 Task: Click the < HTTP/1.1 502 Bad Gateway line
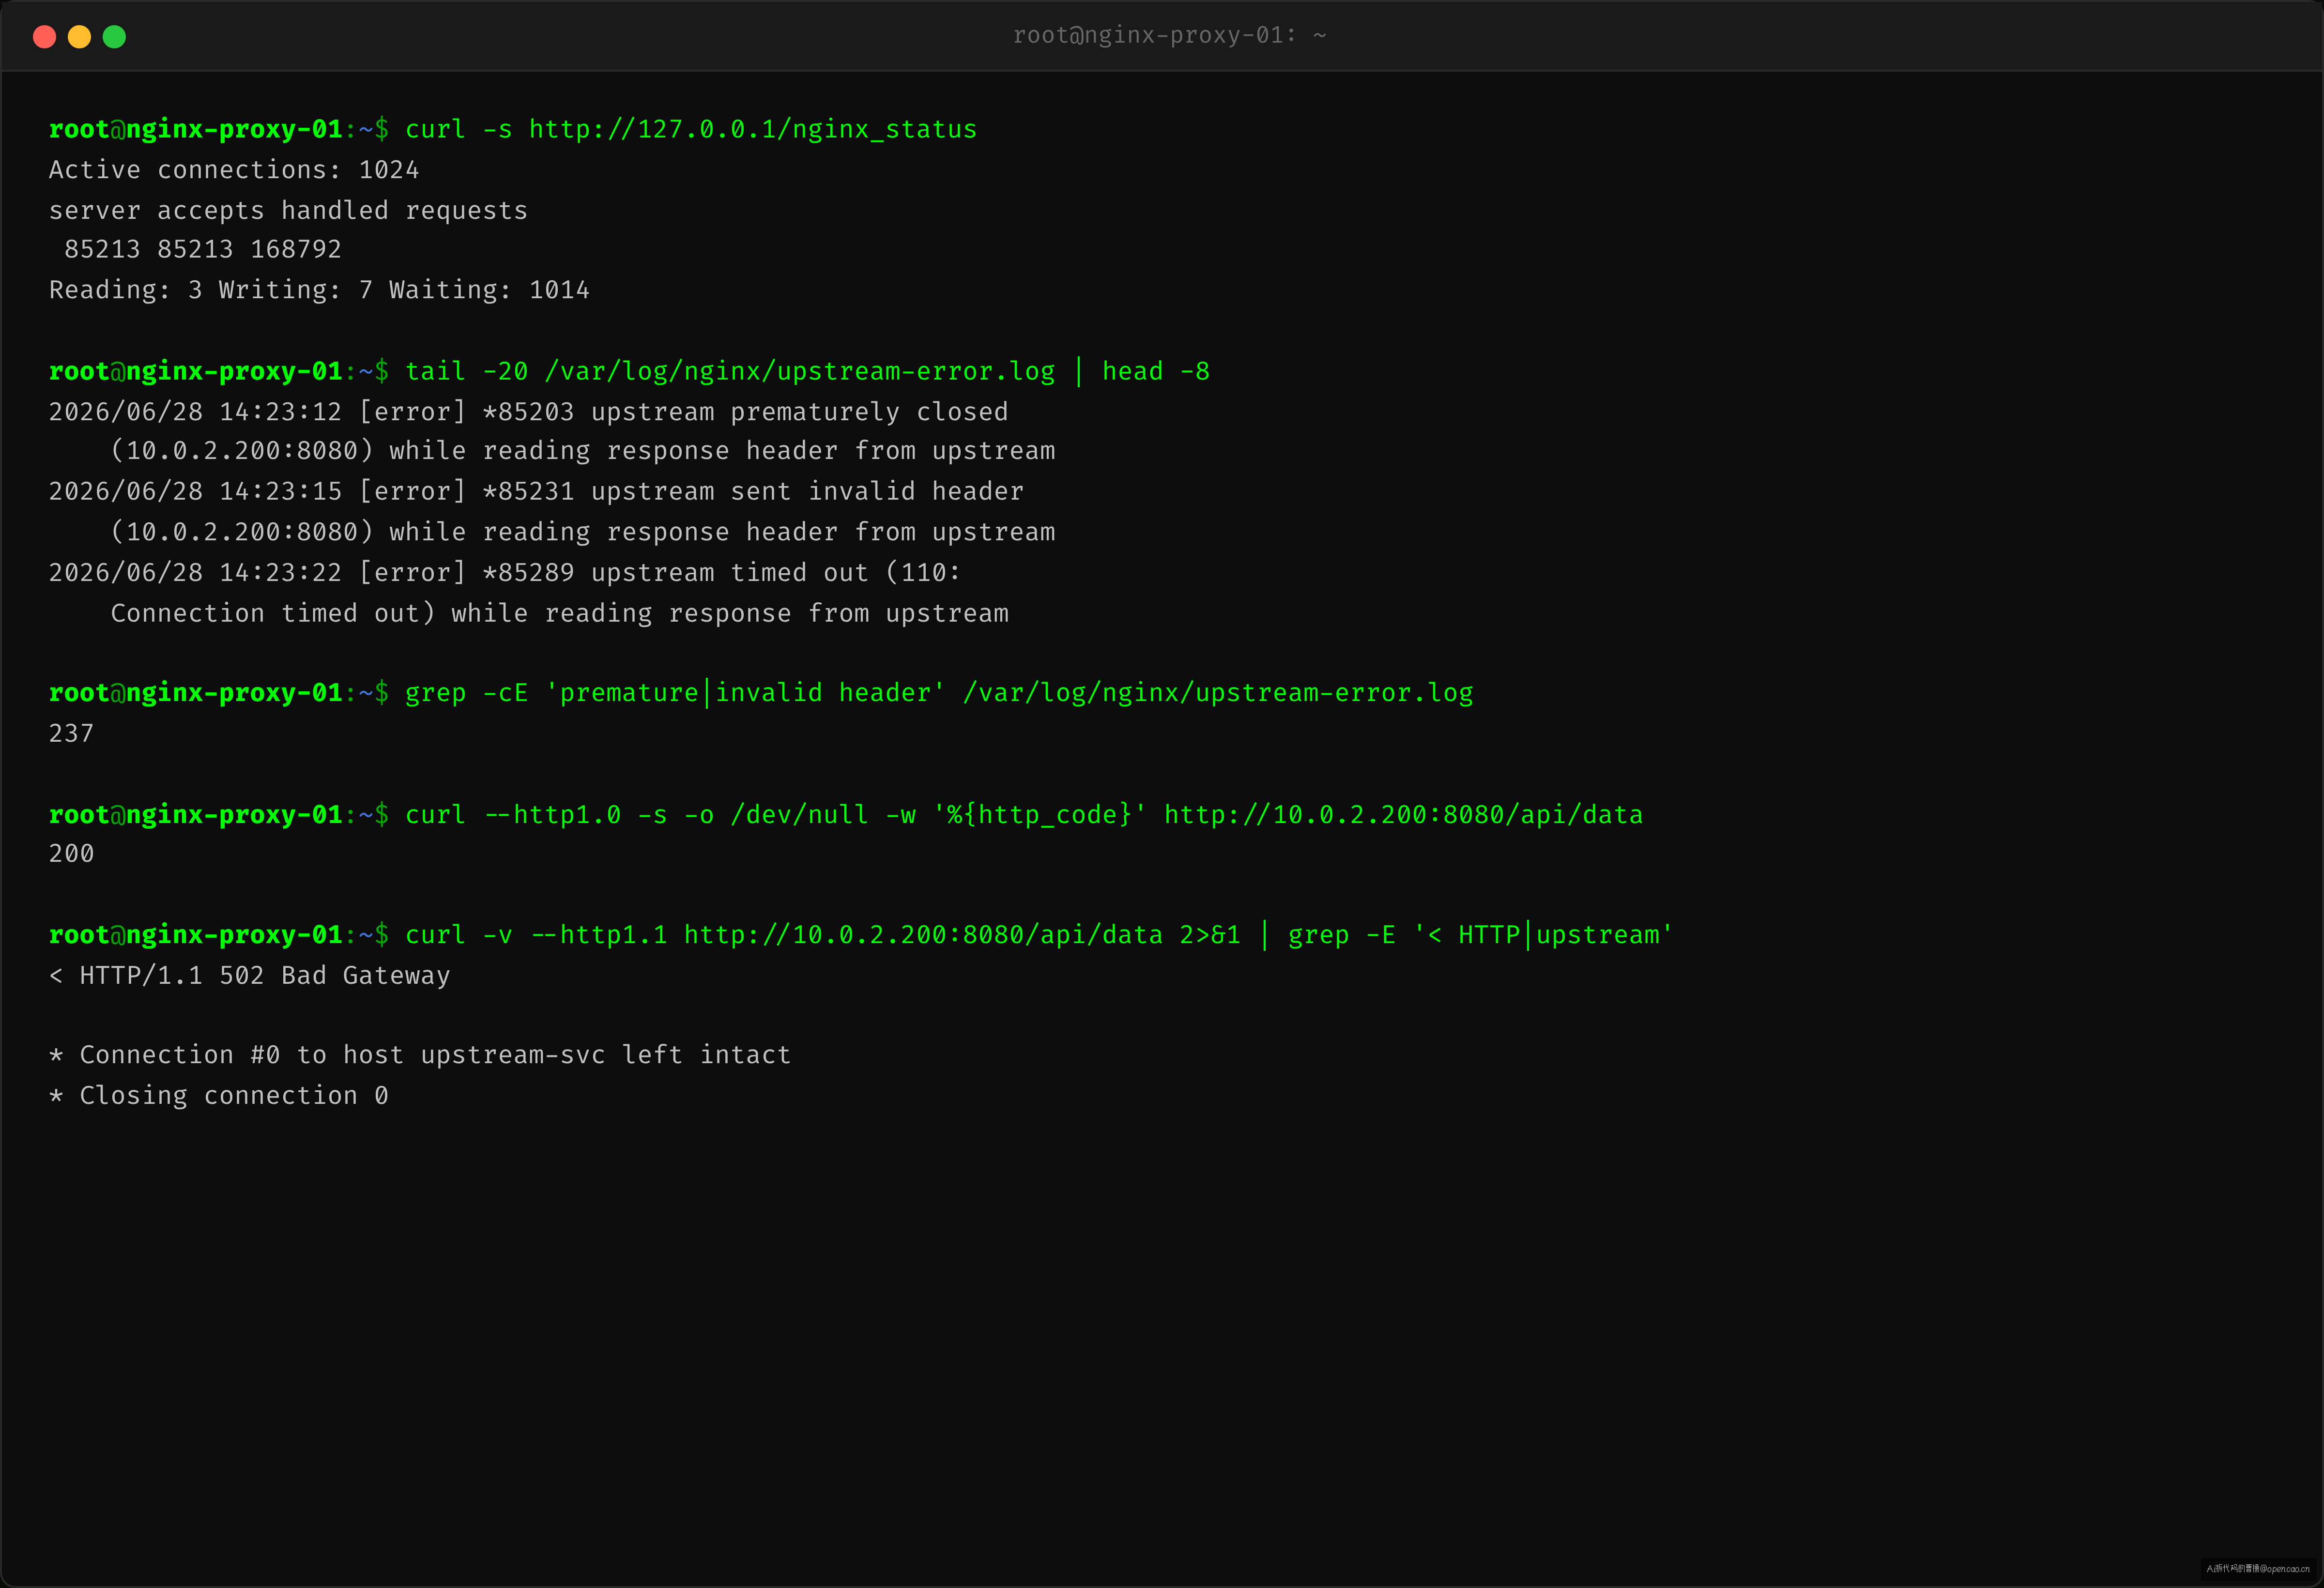click(250, 976)
